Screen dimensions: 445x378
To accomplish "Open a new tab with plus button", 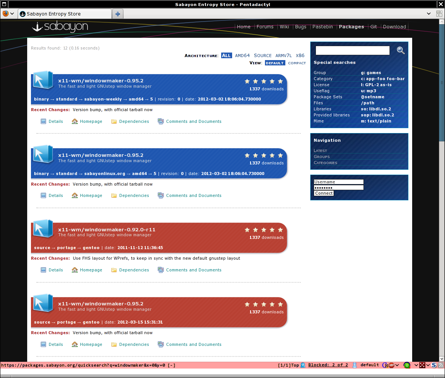I will click(x=118, y=14).
